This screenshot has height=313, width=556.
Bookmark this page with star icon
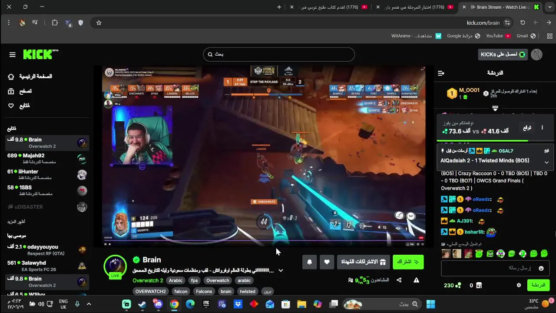99,23
